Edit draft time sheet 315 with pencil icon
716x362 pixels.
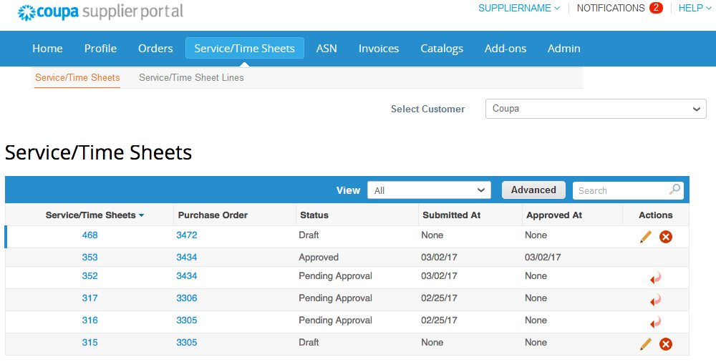[x=646, y=343]
